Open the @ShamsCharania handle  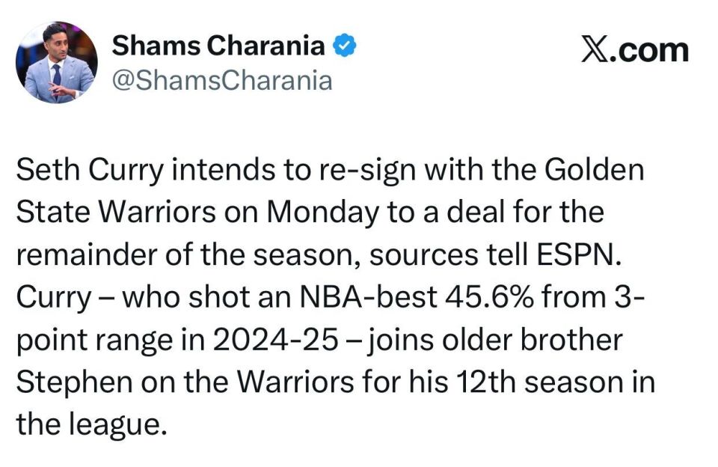[221, 79]
